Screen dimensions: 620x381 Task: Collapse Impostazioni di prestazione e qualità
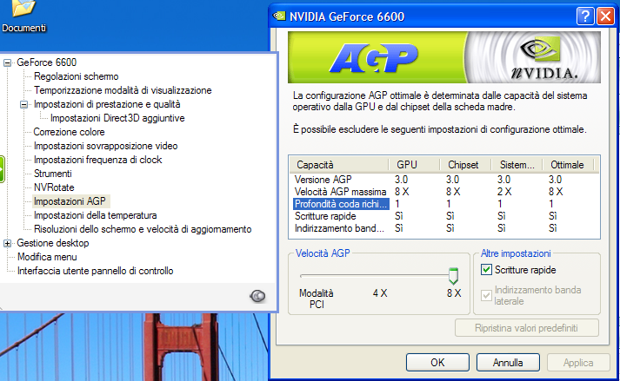pyautogui.click(x=24, y=105)
